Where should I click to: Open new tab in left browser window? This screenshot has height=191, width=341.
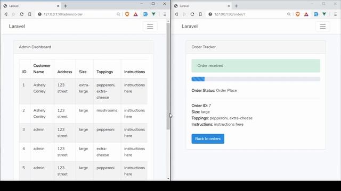[66, 6]
